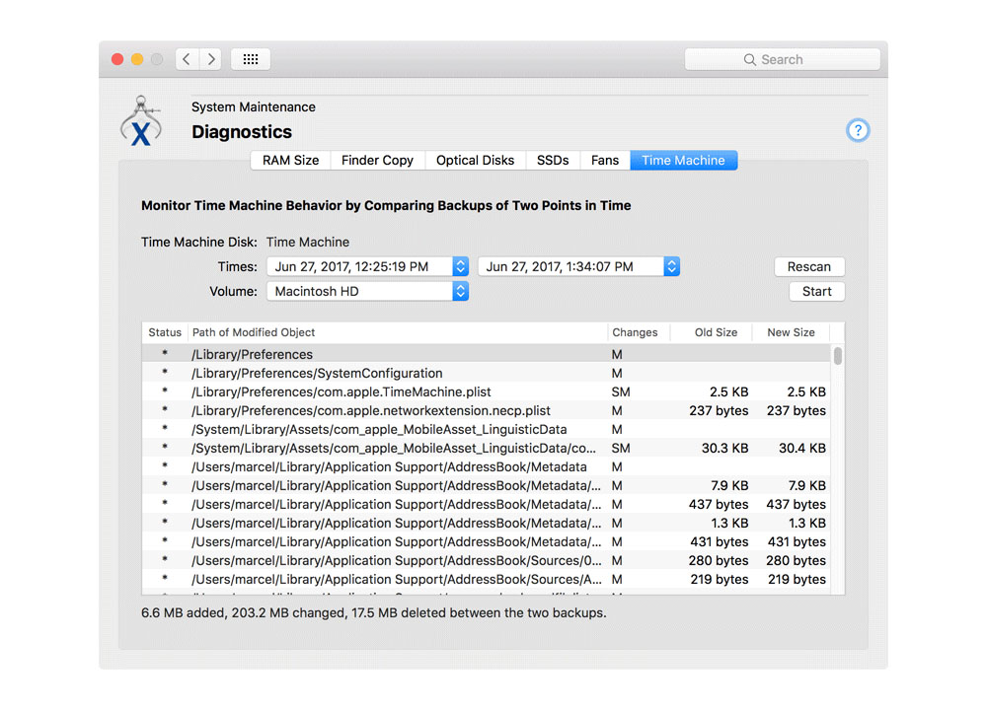This screenshot has width=987, height=710.
Task: Switch to the RAM Size tab
Action: click(290, 160)
